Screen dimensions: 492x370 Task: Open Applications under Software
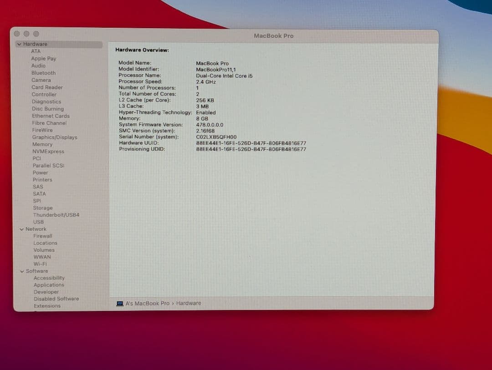(49, 284)
